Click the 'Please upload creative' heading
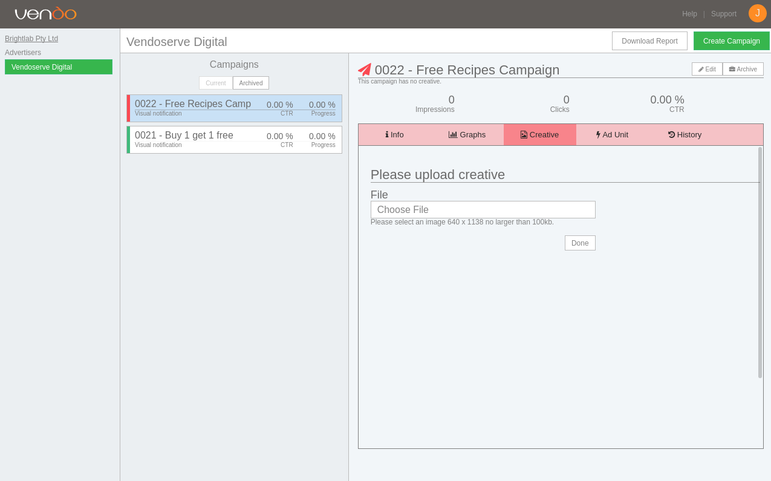This screenshot has width=771, height=481. click(x=438, y=175)
